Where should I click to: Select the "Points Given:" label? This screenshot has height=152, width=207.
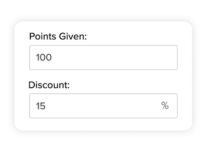tap(58, 36)
